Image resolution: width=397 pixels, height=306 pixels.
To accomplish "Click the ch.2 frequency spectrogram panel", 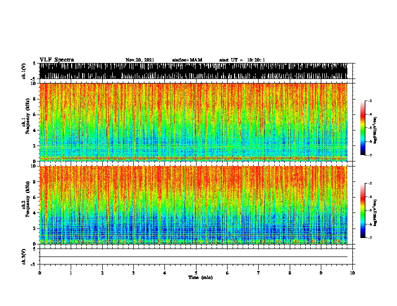I will tap(193, 205).
